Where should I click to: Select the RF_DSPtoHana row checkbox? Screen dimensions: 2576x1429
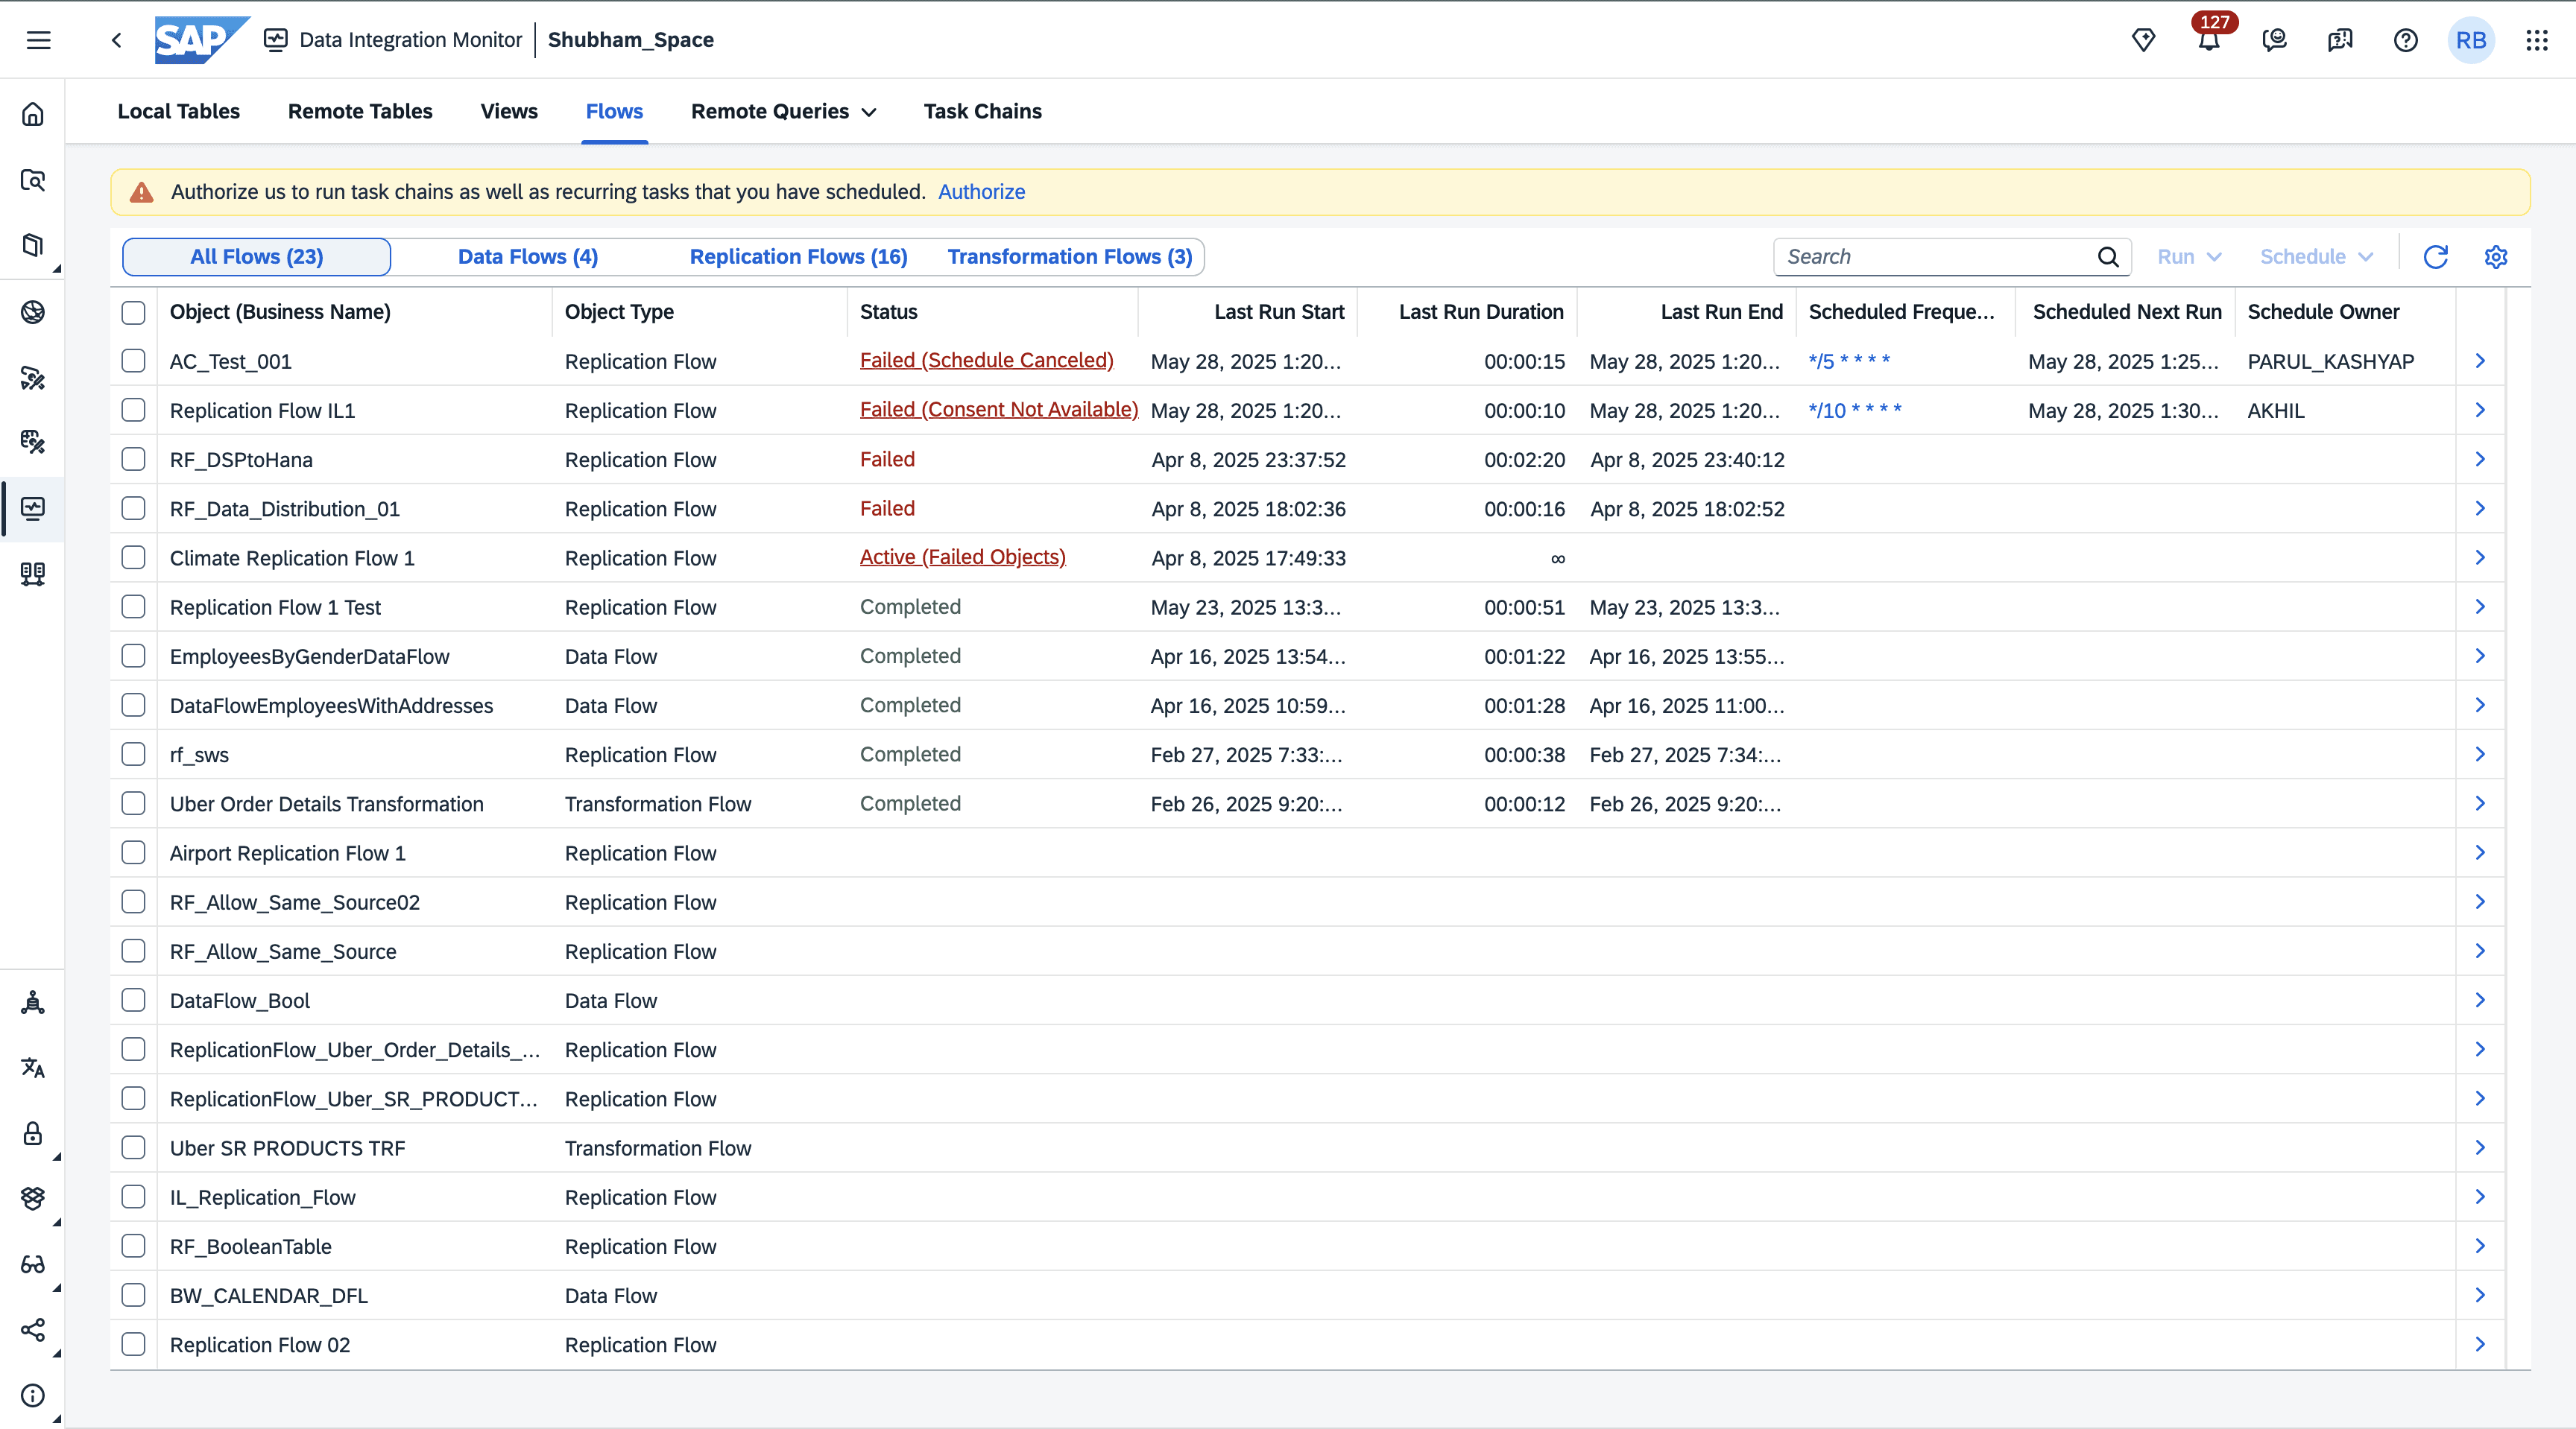[133, 459]
